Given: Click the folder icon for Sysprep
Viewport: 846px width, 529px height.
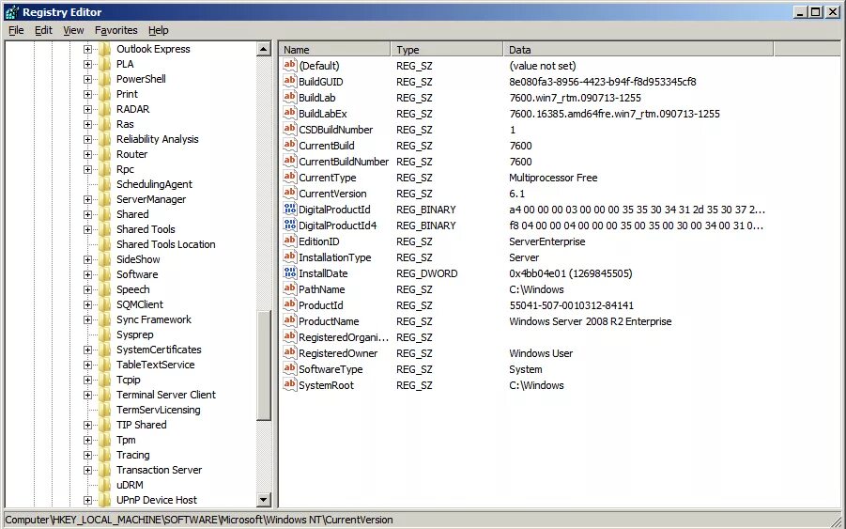Looking at the screenshot, I should 104,335.
